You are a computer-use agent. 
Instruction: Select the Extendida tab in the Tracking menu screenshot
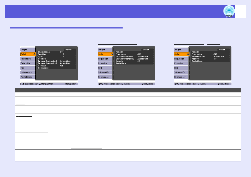click(x=28, y=63)
